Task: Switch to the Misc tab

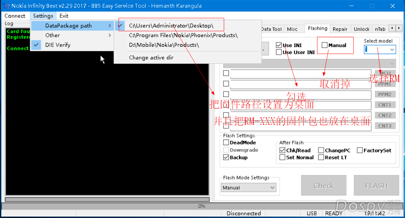Action: point(292,29)
